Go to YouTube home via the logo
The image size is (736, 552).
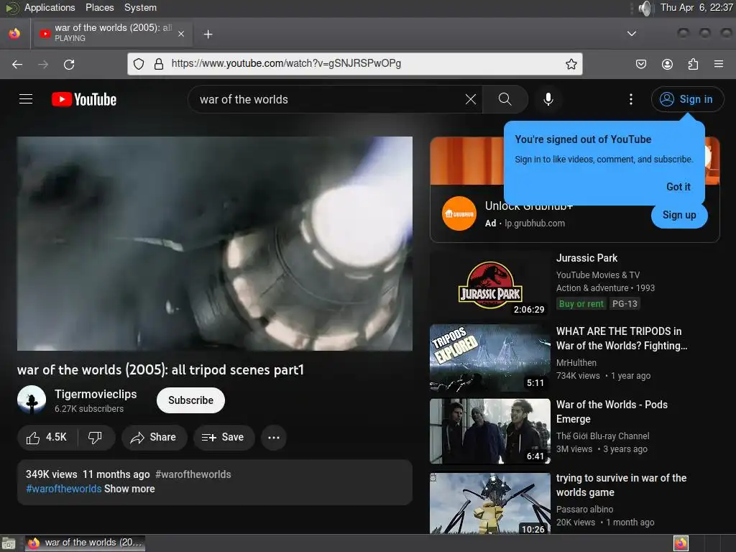84,99
